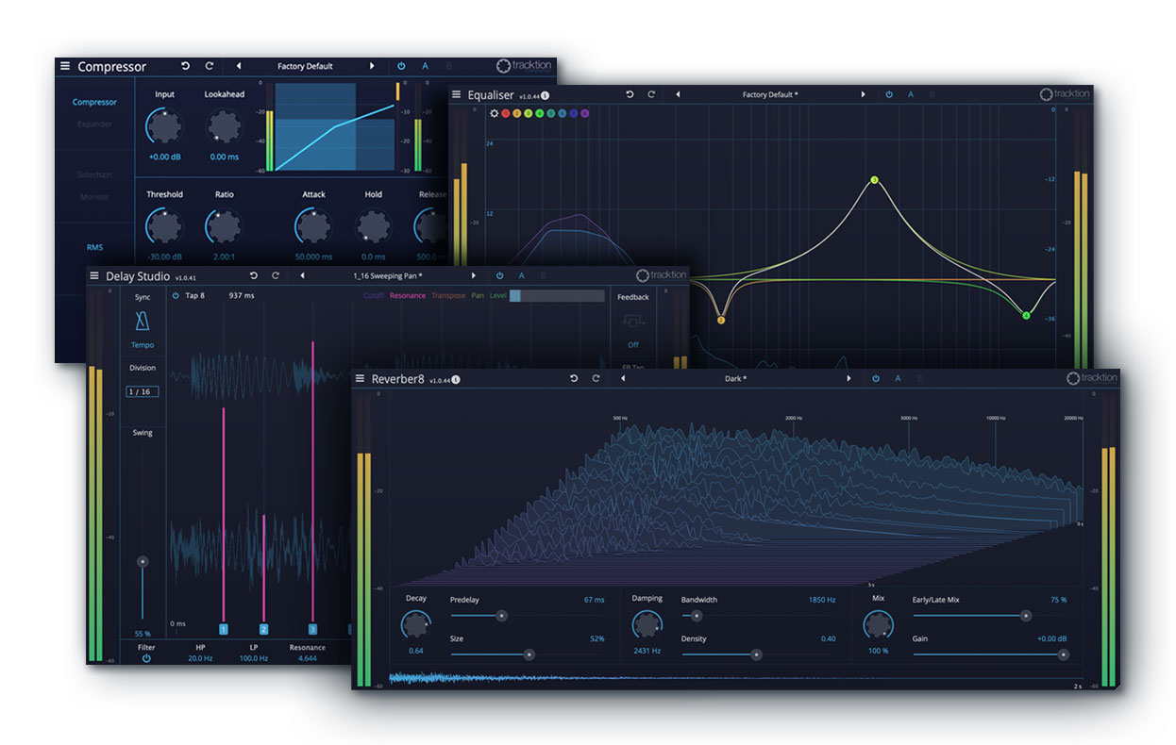Click the Predelay slider handle

[502, 616]
